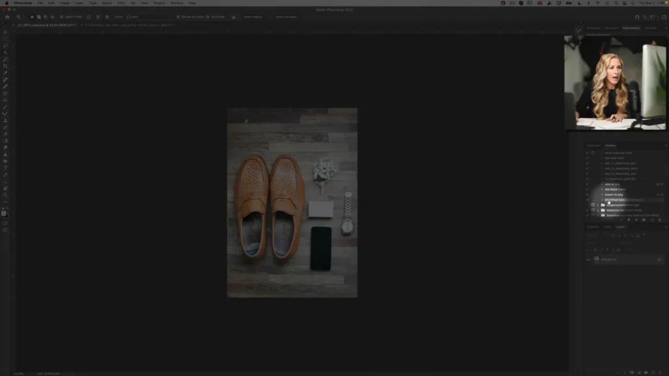Open the Mode Lasso dropdown

pyautogui.click(x=148, y=17)
